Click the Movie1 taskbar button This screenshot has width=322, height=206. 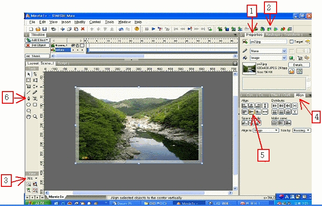tap(189, 203)
